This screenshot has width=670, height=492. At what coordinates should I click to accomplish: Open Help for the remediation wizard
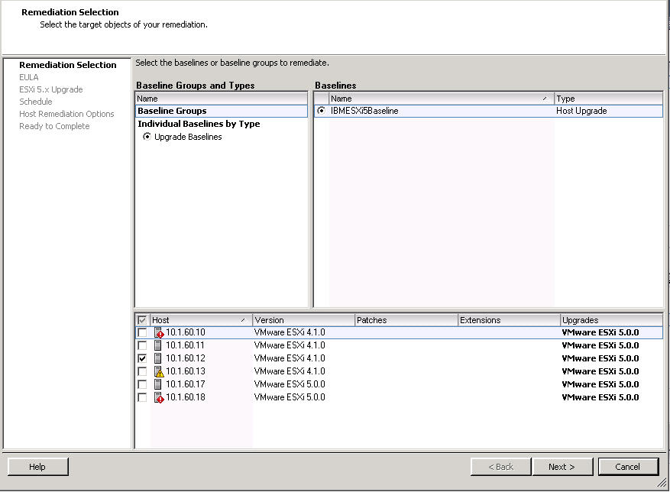[37, 467]
